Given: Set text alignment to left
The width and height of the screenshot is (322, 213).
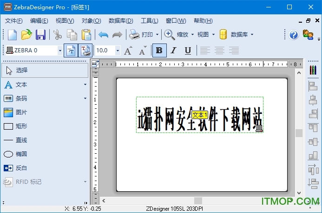Looking at the screenshot, I should coord(205,50).
